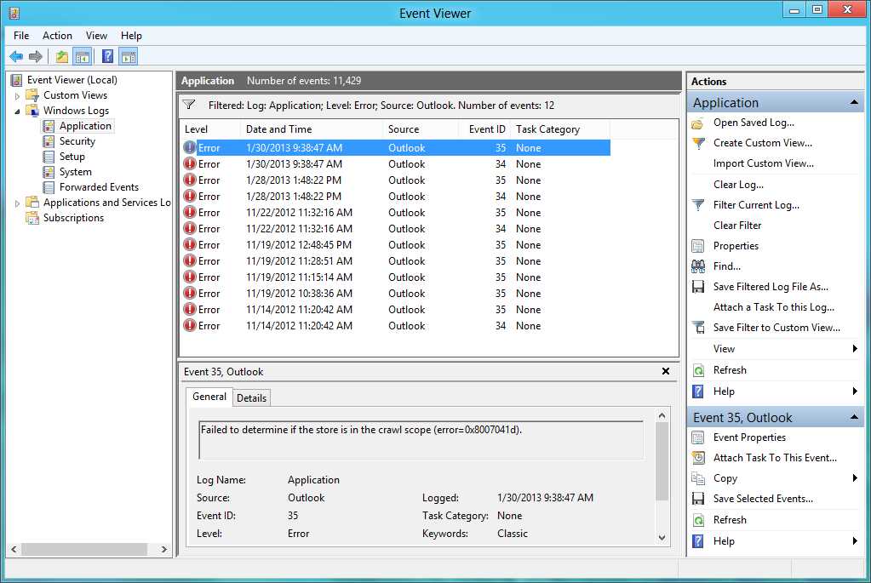
Task: Start a search with the Find binoculars icon
Action: coord(698,266)
